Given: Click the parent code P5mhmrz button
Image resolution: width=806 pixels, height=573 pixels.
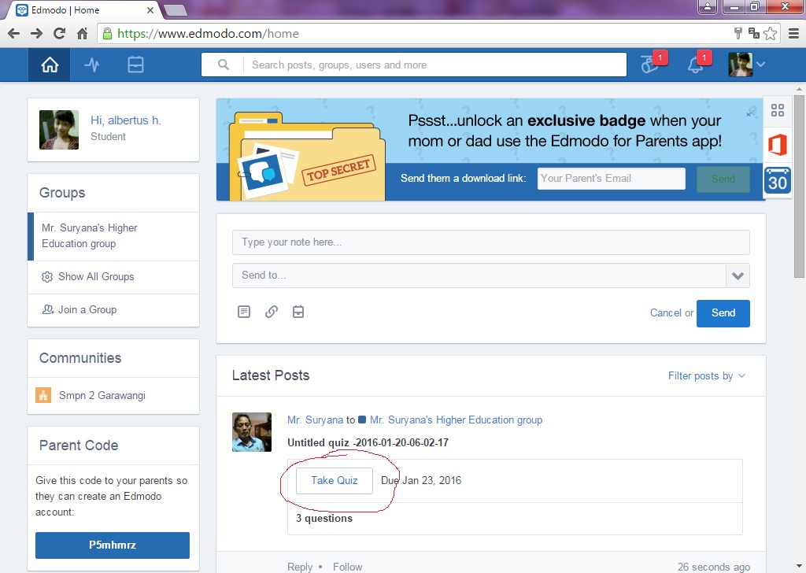Looking at the screenshot, I should [112, 545].
